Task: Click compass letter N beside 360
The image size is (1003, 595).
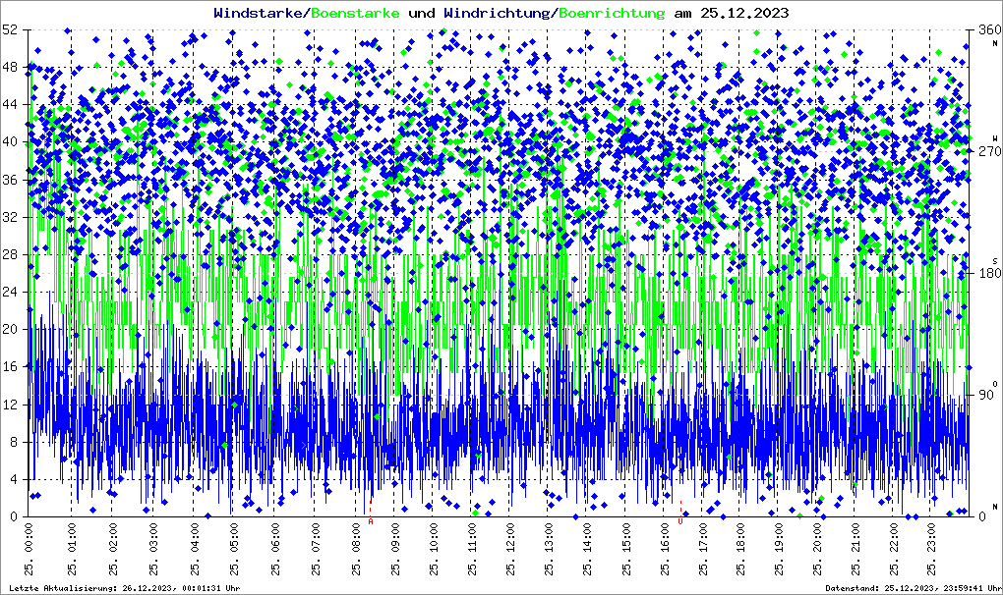Action: pos(995,43)
